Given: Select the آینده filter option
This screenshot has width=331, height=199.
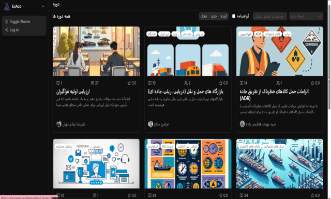Looking at the screenshot, I should pos(223,16).
